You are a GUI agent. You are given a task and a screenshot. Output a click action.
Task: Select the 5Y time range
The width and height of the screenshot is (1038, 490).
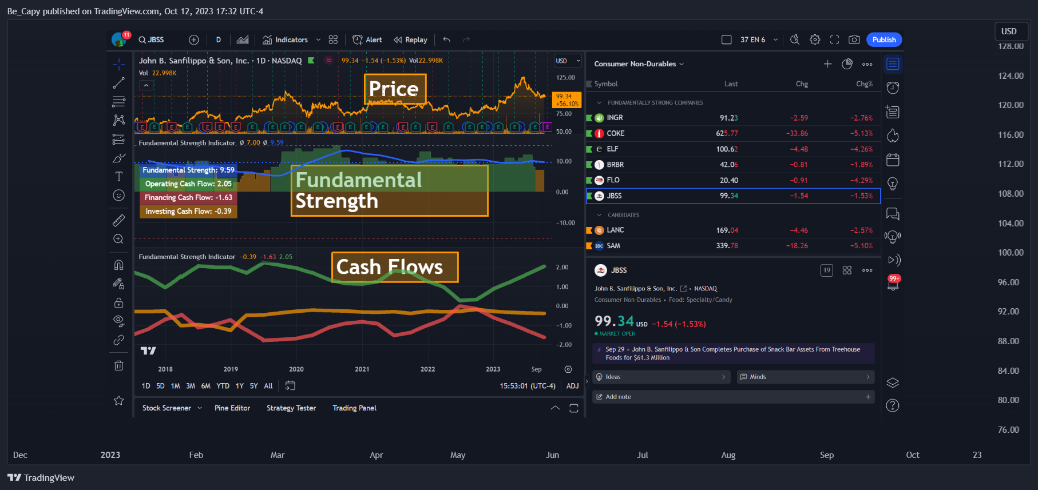[253, 386]
